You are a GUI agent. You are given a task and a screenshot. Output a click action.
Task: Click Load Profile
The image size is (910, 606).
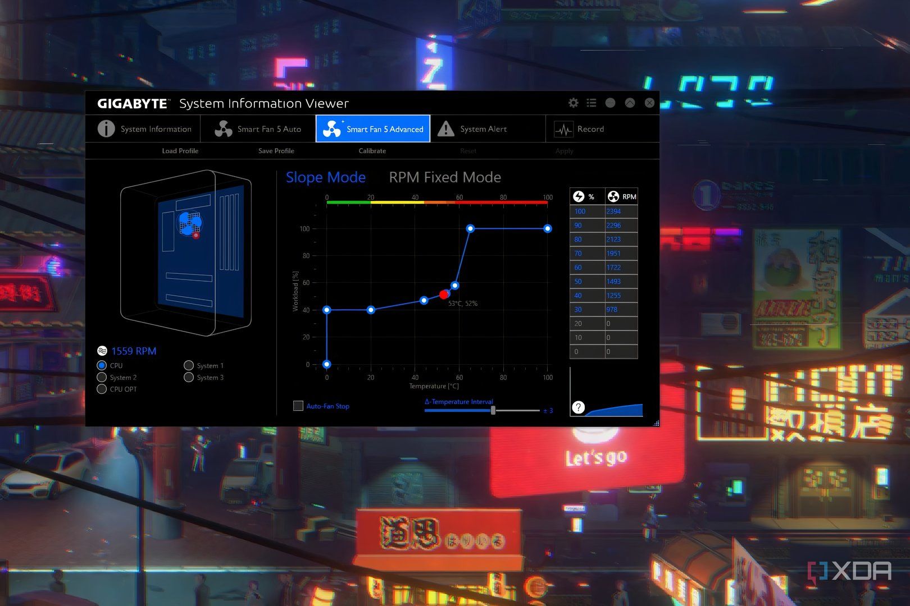pyautogui.click(x=180, y=151)
